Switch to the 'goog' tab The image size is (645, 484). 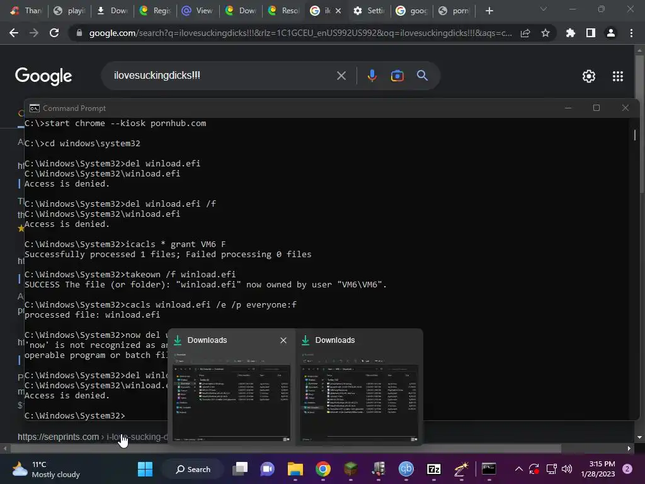point(412,11)
